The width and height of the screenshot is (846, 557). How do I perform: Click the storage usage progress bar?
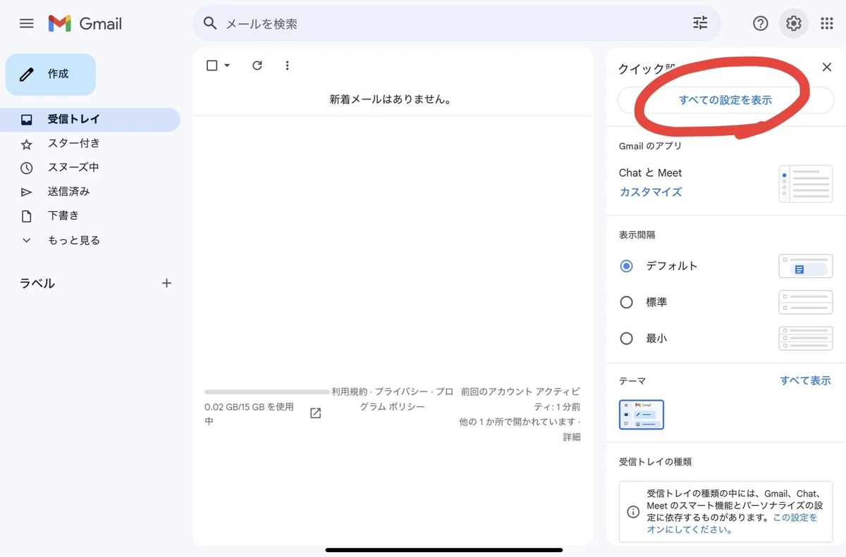tap(266, 392)
